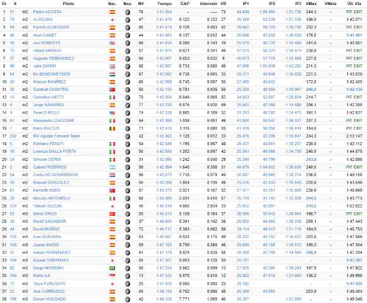Viewport: 367px width, 303px height.
Task: Open rider Niccolo ANTONELLI link
Action: [x=52, y=198]
